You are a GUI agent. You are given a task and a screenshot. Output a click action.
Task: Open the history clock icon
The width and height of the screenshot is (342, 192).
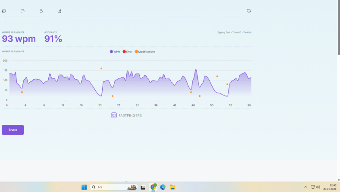click(4, 11)
